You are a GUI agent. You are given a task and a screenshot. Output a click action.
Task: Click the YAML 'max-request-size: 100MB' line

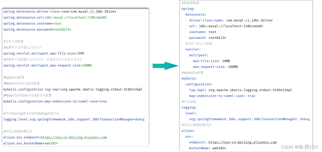[x=216, y=67]
